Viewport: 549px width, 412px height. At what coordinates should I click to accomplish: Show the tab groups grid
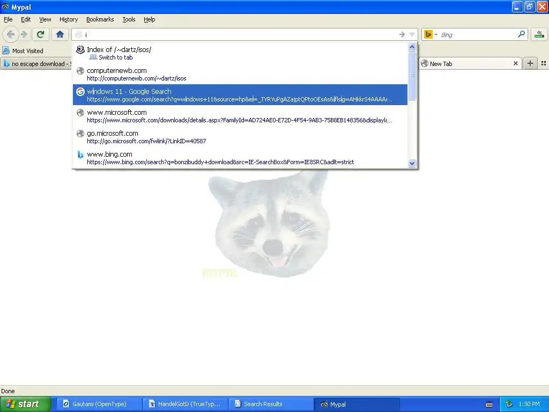(x=544, y=63)
